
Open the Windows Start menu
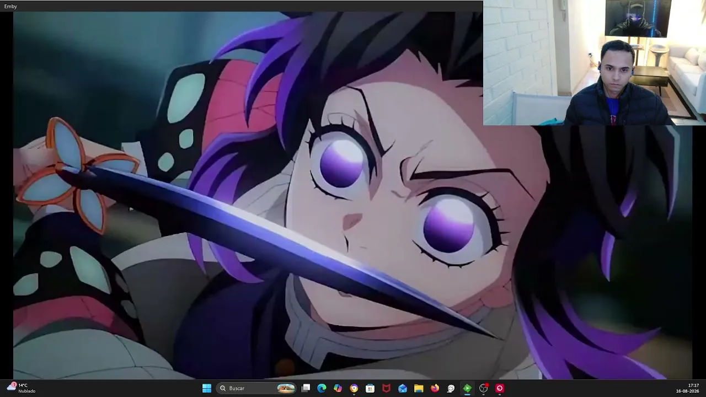pyautogui.click(x=207, y=388)
